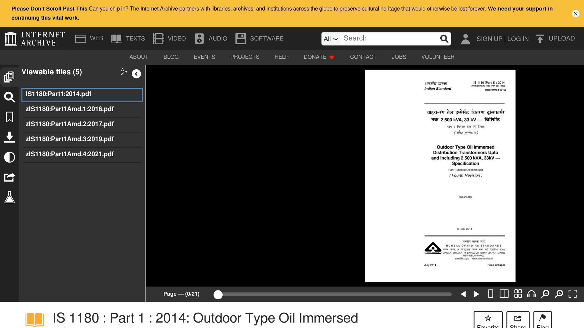The height and width of the screenshot is (328, 584).
Task: Click the LOG IN link
Action: click(518, 39)
